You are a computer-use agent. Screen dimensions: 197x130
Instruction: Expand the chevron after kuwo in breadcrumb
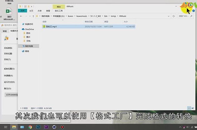click(x=75, y=16)
